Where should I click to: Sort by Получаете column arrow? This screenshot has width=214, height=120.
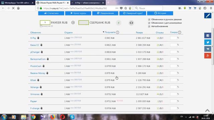tap(103, 32)
